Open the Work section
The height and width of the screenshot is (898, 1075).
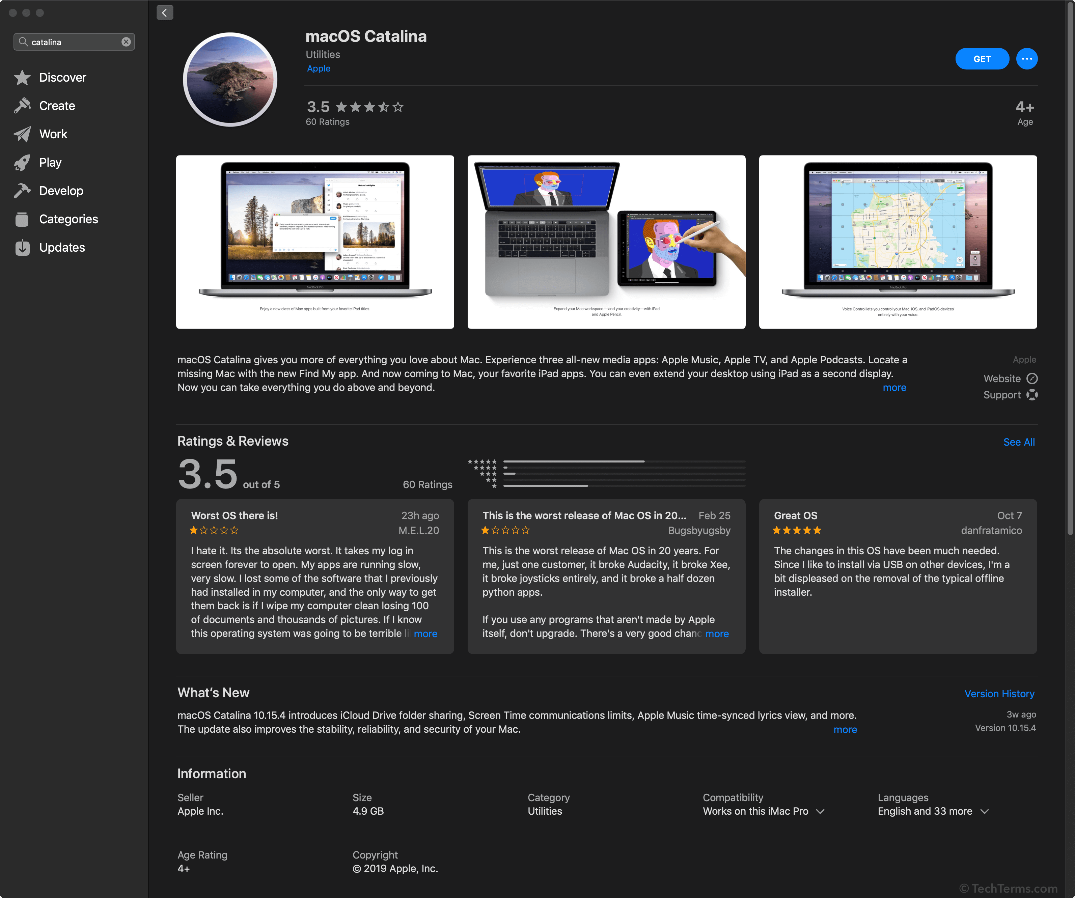point(53,134)
